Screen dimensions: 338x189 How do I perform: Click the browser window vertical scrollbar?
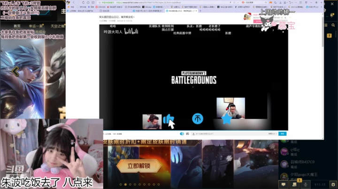[323, 32]
